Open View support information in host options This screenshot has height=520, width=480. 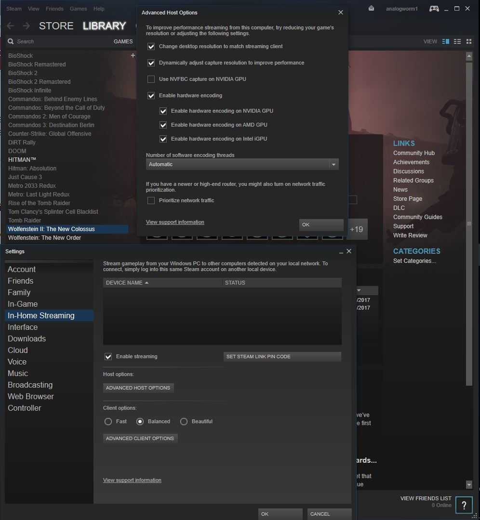(175, 222)
